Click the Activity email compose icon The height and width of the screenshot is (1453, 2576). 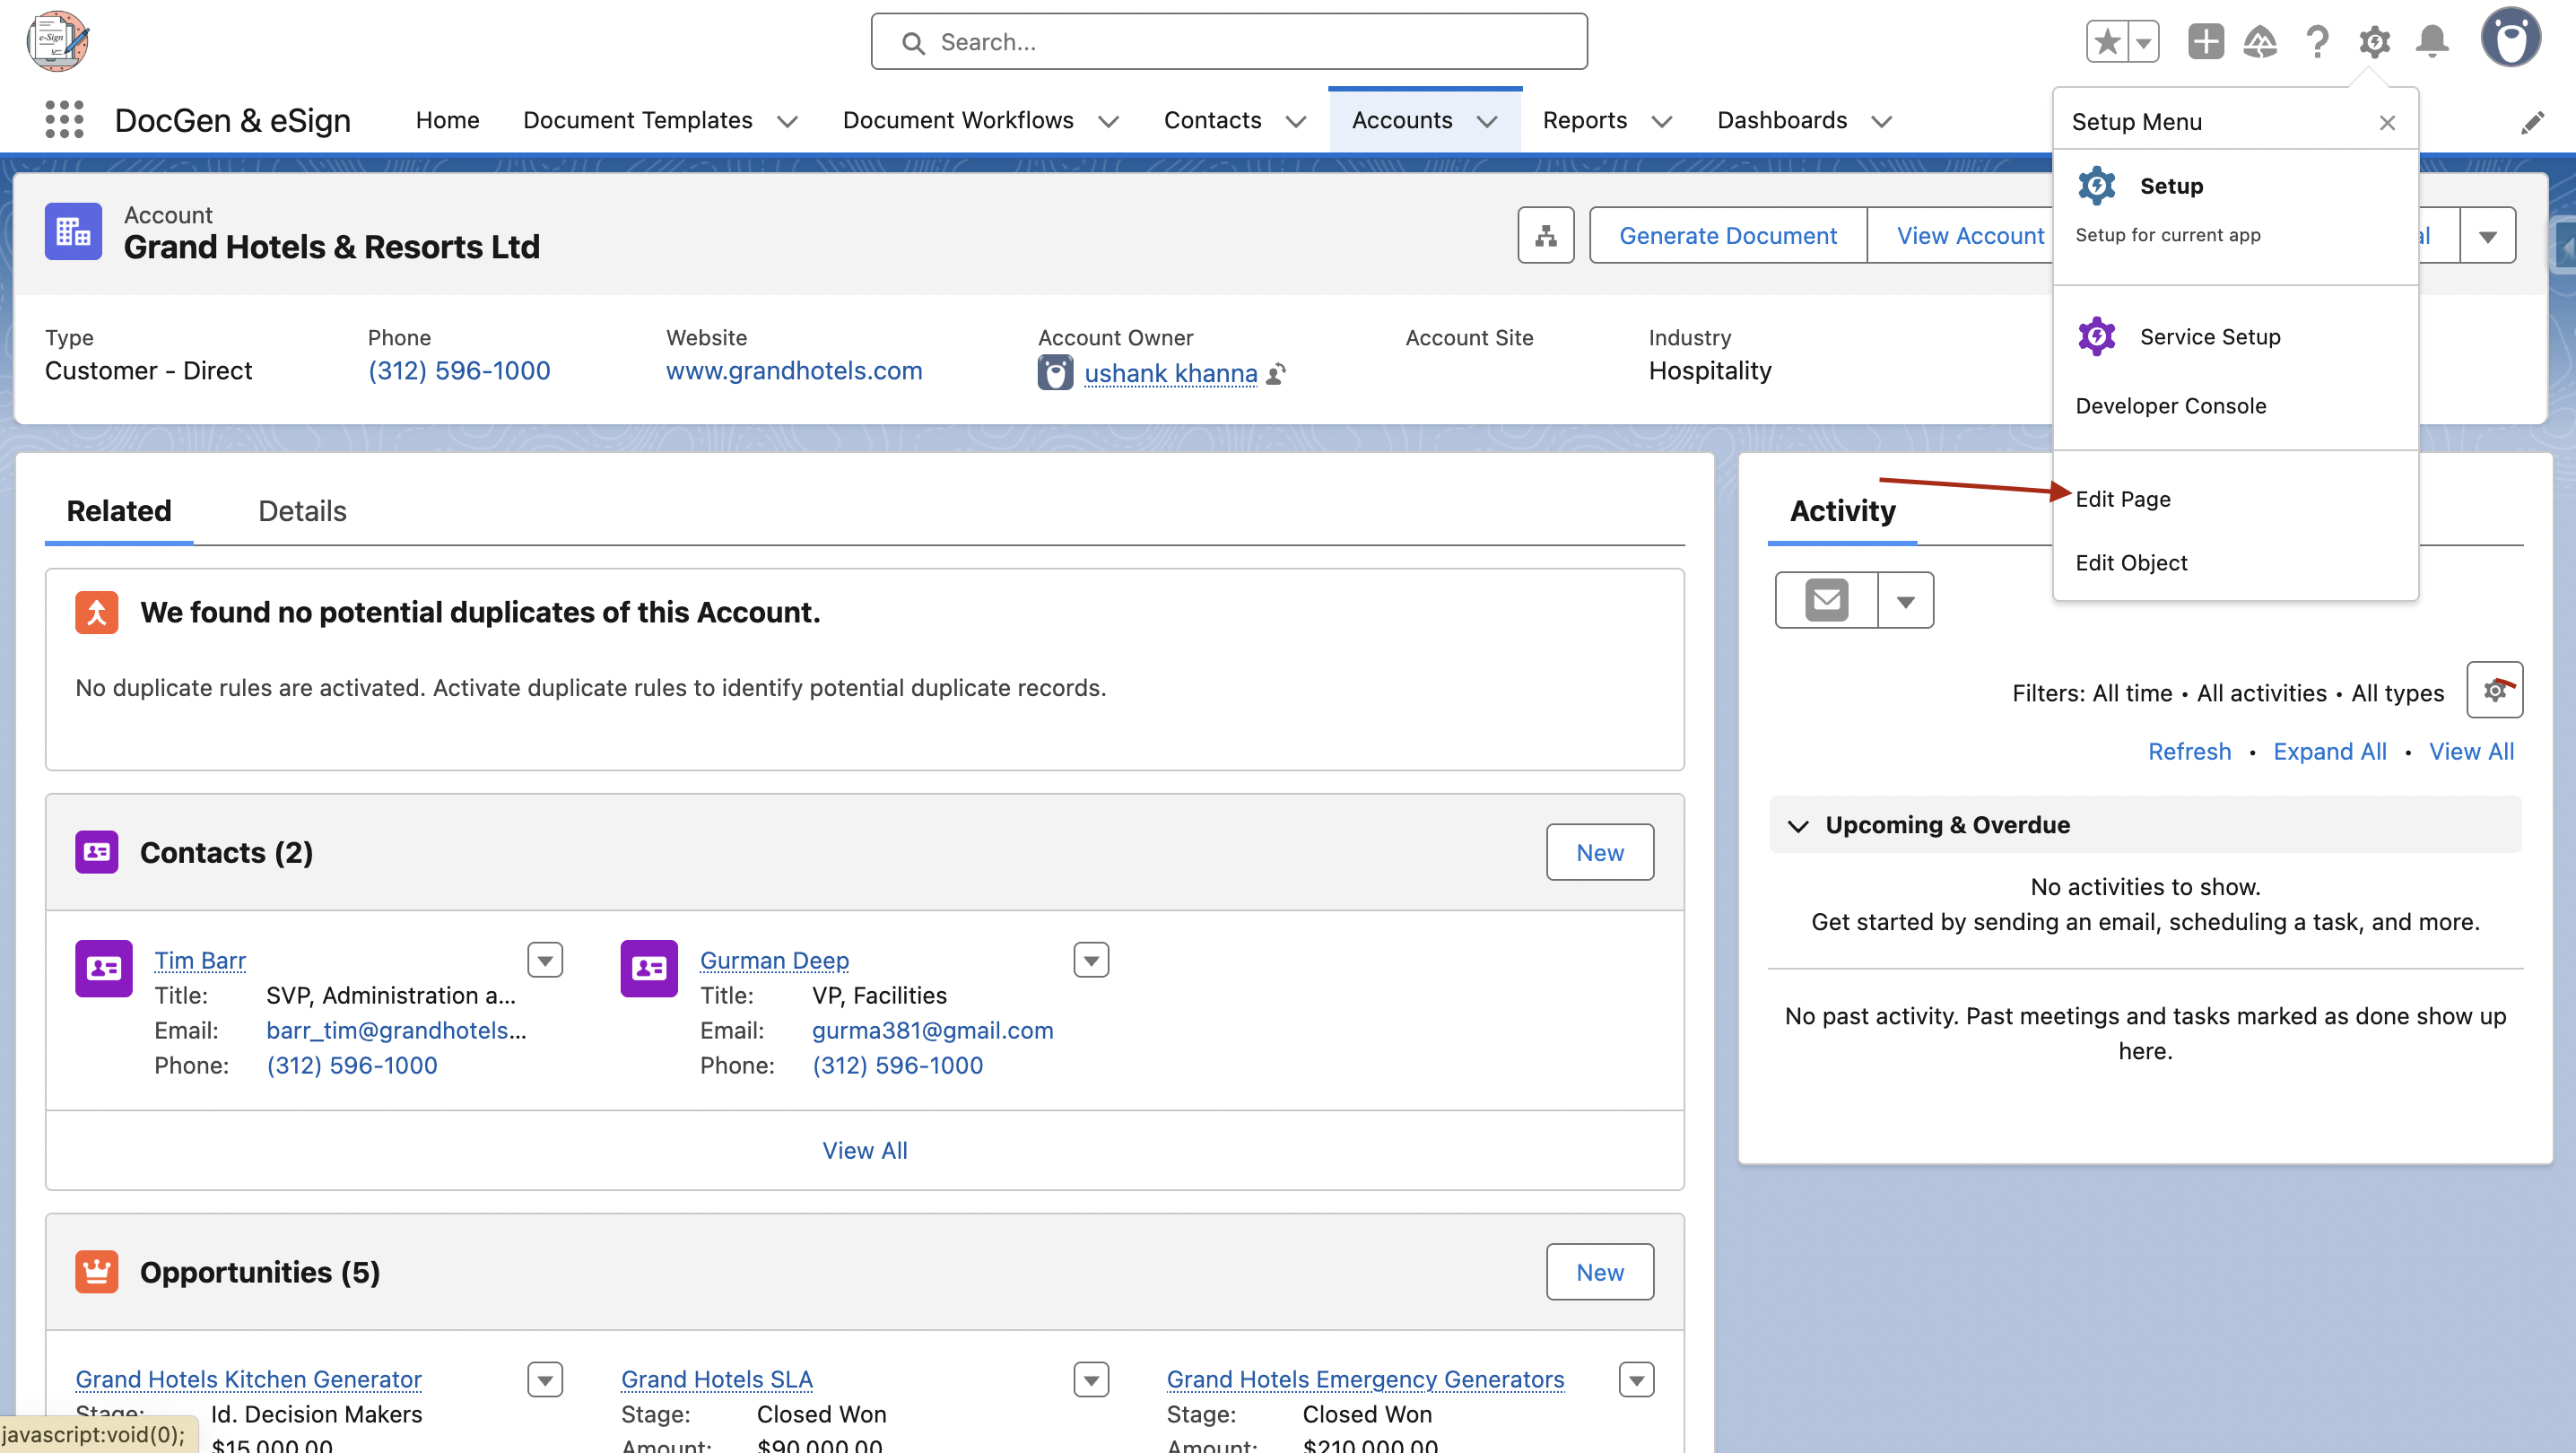click(1826, 600)
